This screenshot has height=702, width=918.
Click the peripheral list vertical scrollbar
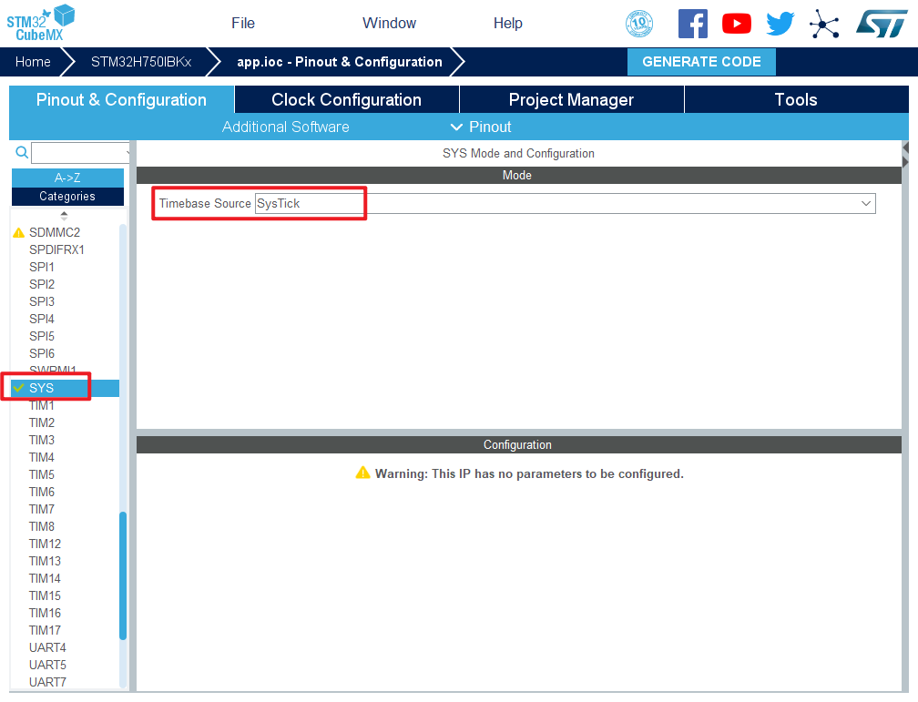(x=123, y=575)
